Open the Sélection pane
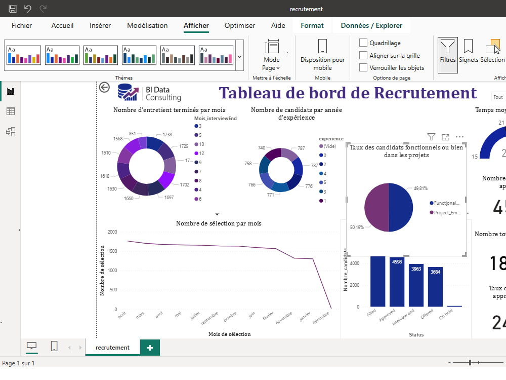Image resolution: width=506 pixels, height=380 pixels. coord(492,52)
